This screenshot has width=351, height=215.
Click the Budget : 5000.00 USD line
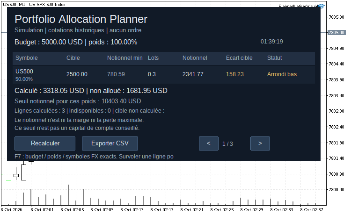76,42
